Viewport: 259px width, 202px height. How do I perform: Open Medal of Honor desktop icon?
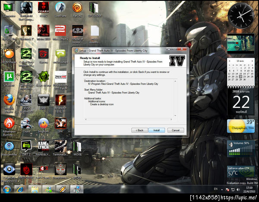pos(78,34)
